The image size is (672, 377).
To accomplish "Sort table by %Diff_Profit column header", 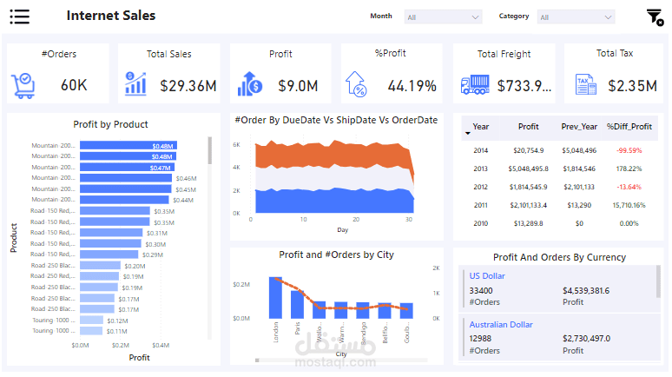I will (x=629, y=127).
